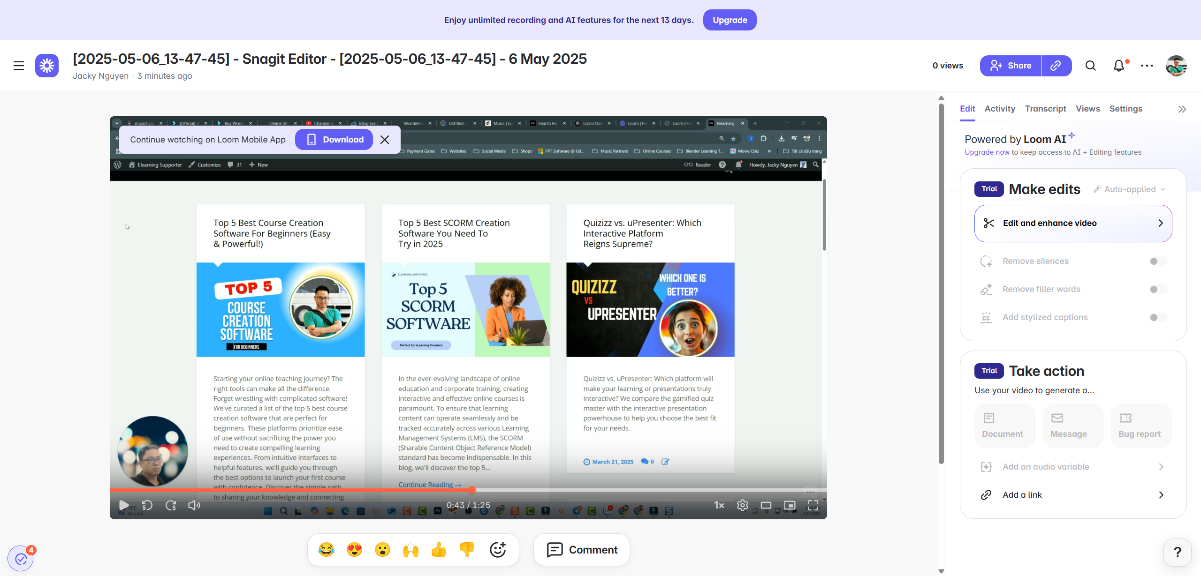Image resolution: width=1201 pixels, height=576 pixels.
Task: Open the notifications bell
Action: click(1119, 66)
